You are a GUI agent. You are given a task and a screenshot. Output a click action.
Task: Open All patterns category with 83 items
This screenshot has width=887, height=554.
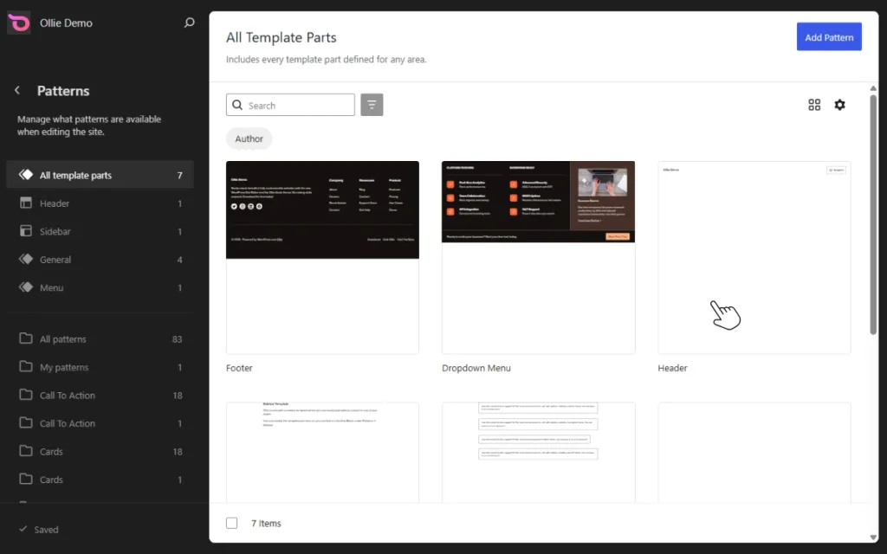click(x=100, y=338)
